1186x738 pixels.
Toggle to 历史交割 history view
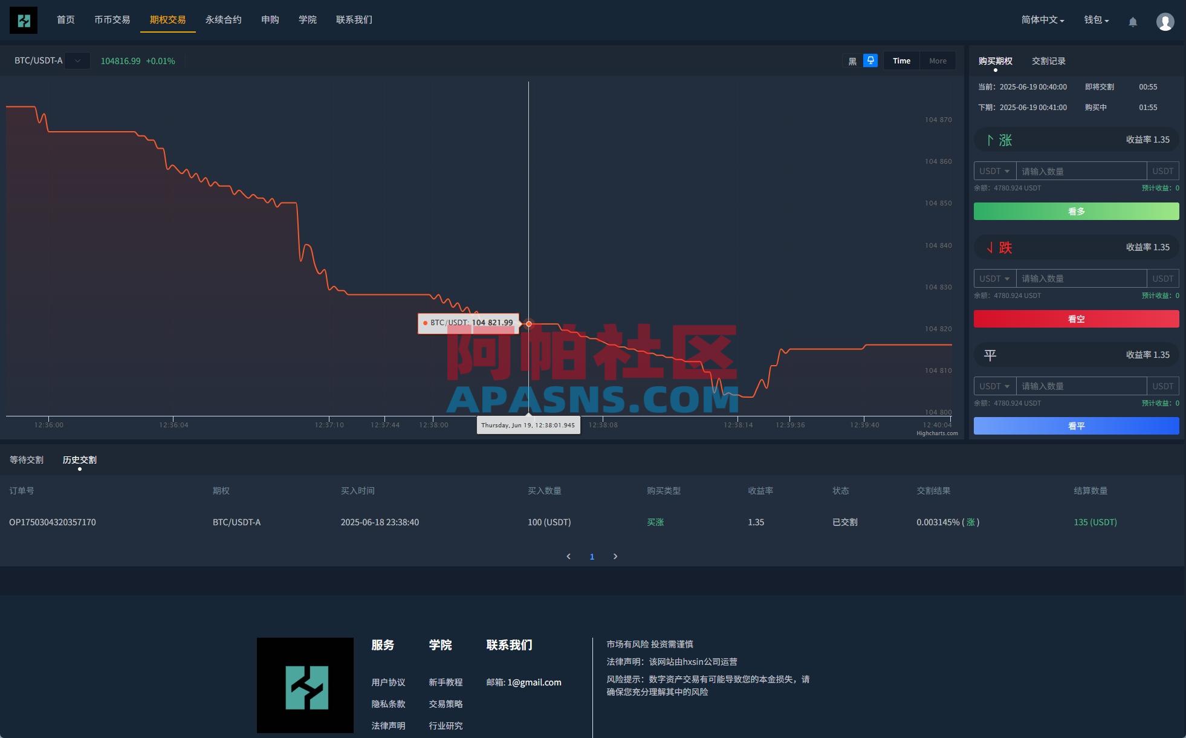point(79,459)
